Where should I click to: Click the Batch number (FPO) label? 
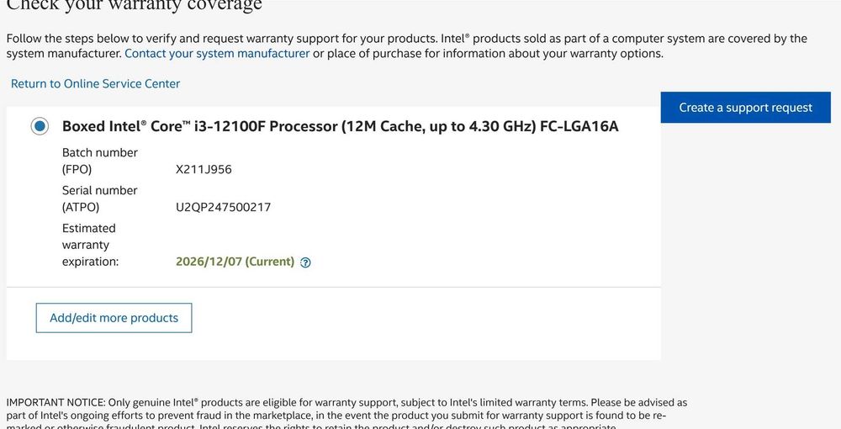[99, 161]
